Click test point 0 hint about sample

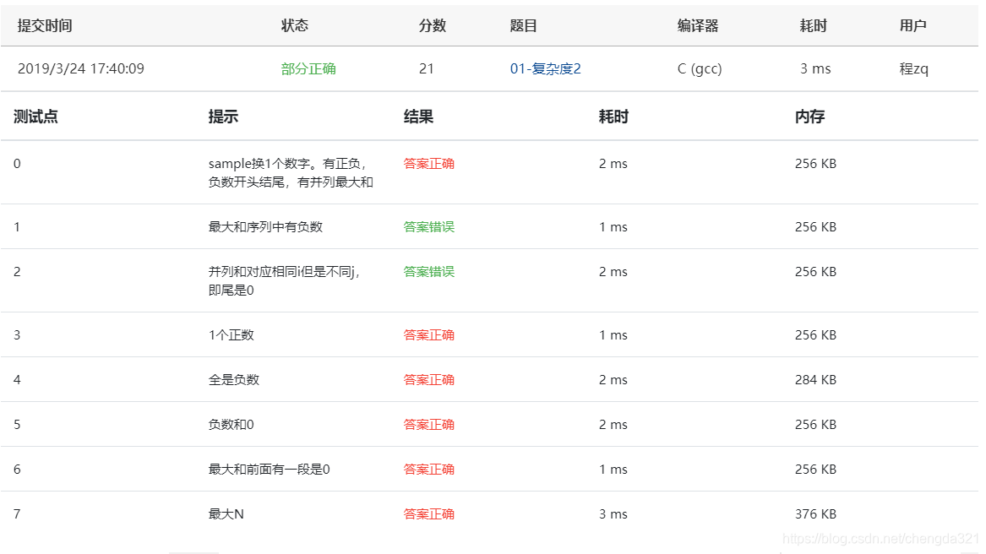pos(291,172)
